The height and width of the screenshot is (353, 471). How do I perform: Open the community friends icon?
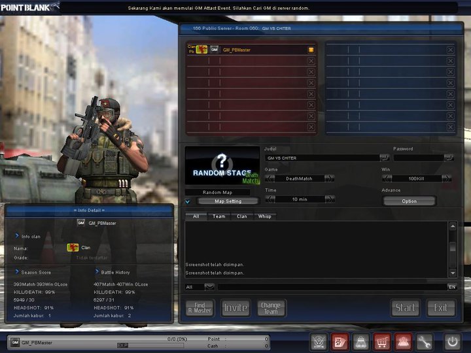click(x=403, y=342)
